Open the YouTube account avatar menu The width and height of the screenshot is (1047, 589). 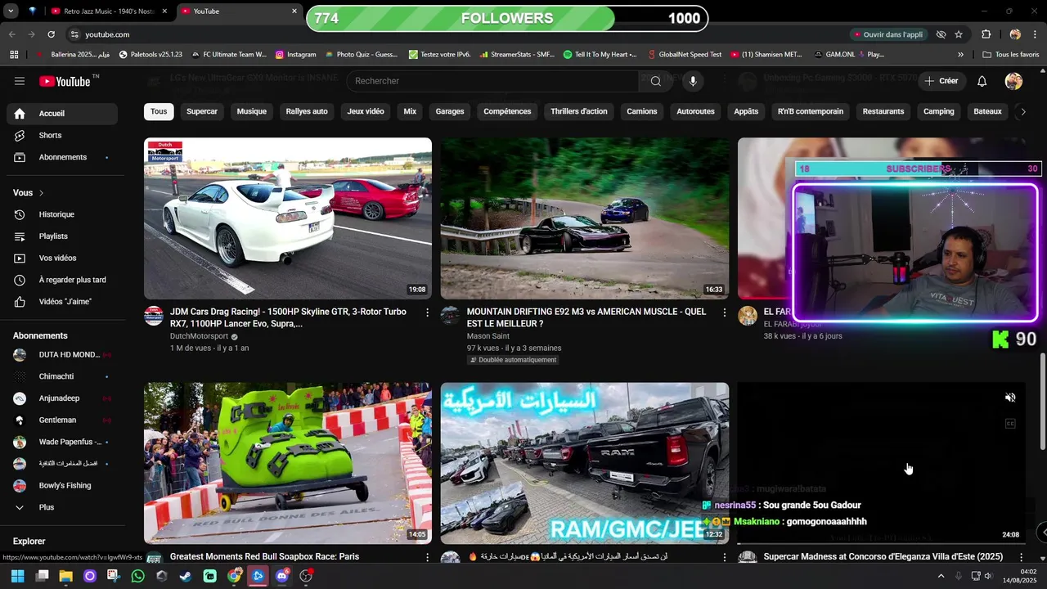tap(1013, 81)
